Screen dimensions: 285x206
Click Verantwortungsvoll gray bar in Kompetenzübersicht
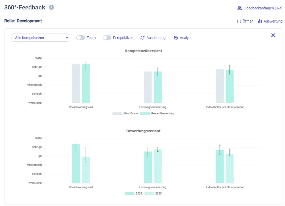coord(76,83)
